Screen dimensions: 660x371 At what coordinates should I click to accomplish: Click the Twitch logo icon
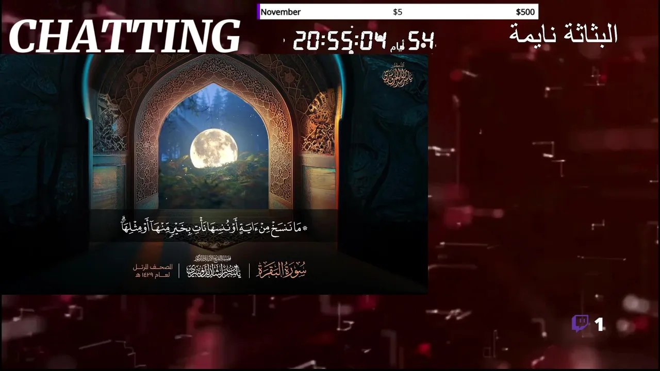click(580, 324)
